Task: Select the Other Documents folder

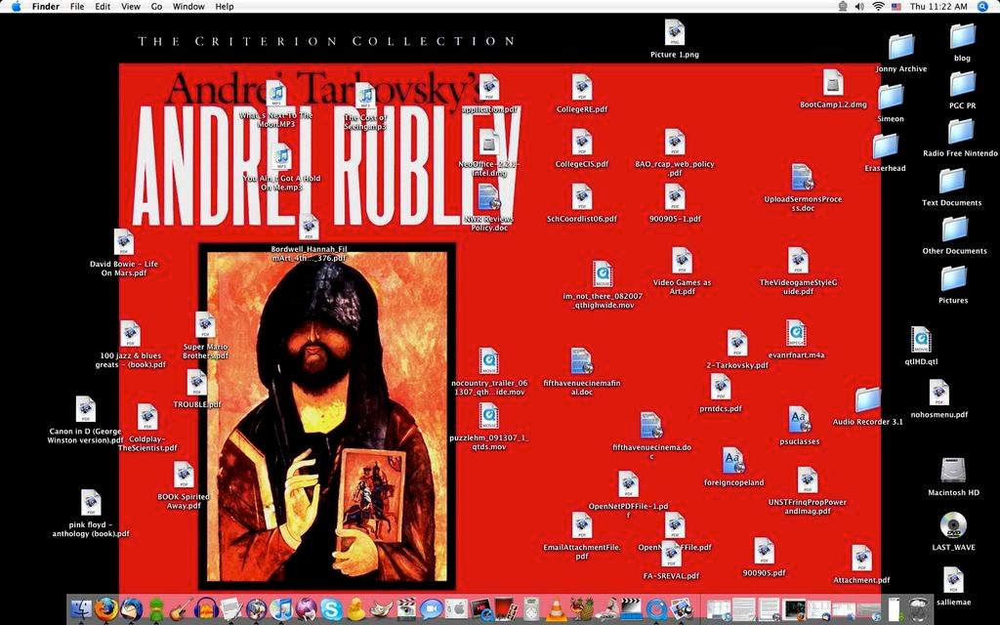Action: coord(955,229)
